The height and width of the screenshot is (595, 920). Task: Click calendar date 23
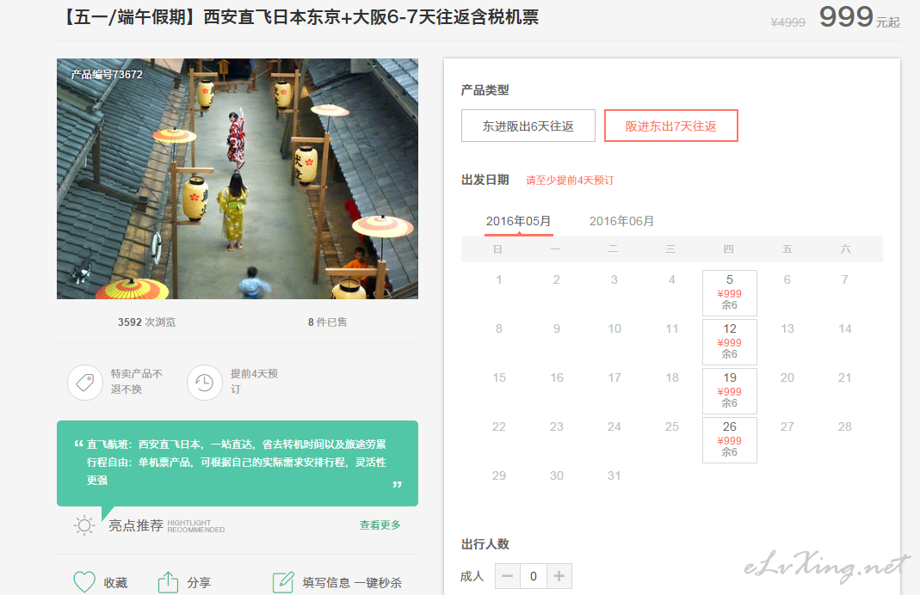[x=556, y=426]
